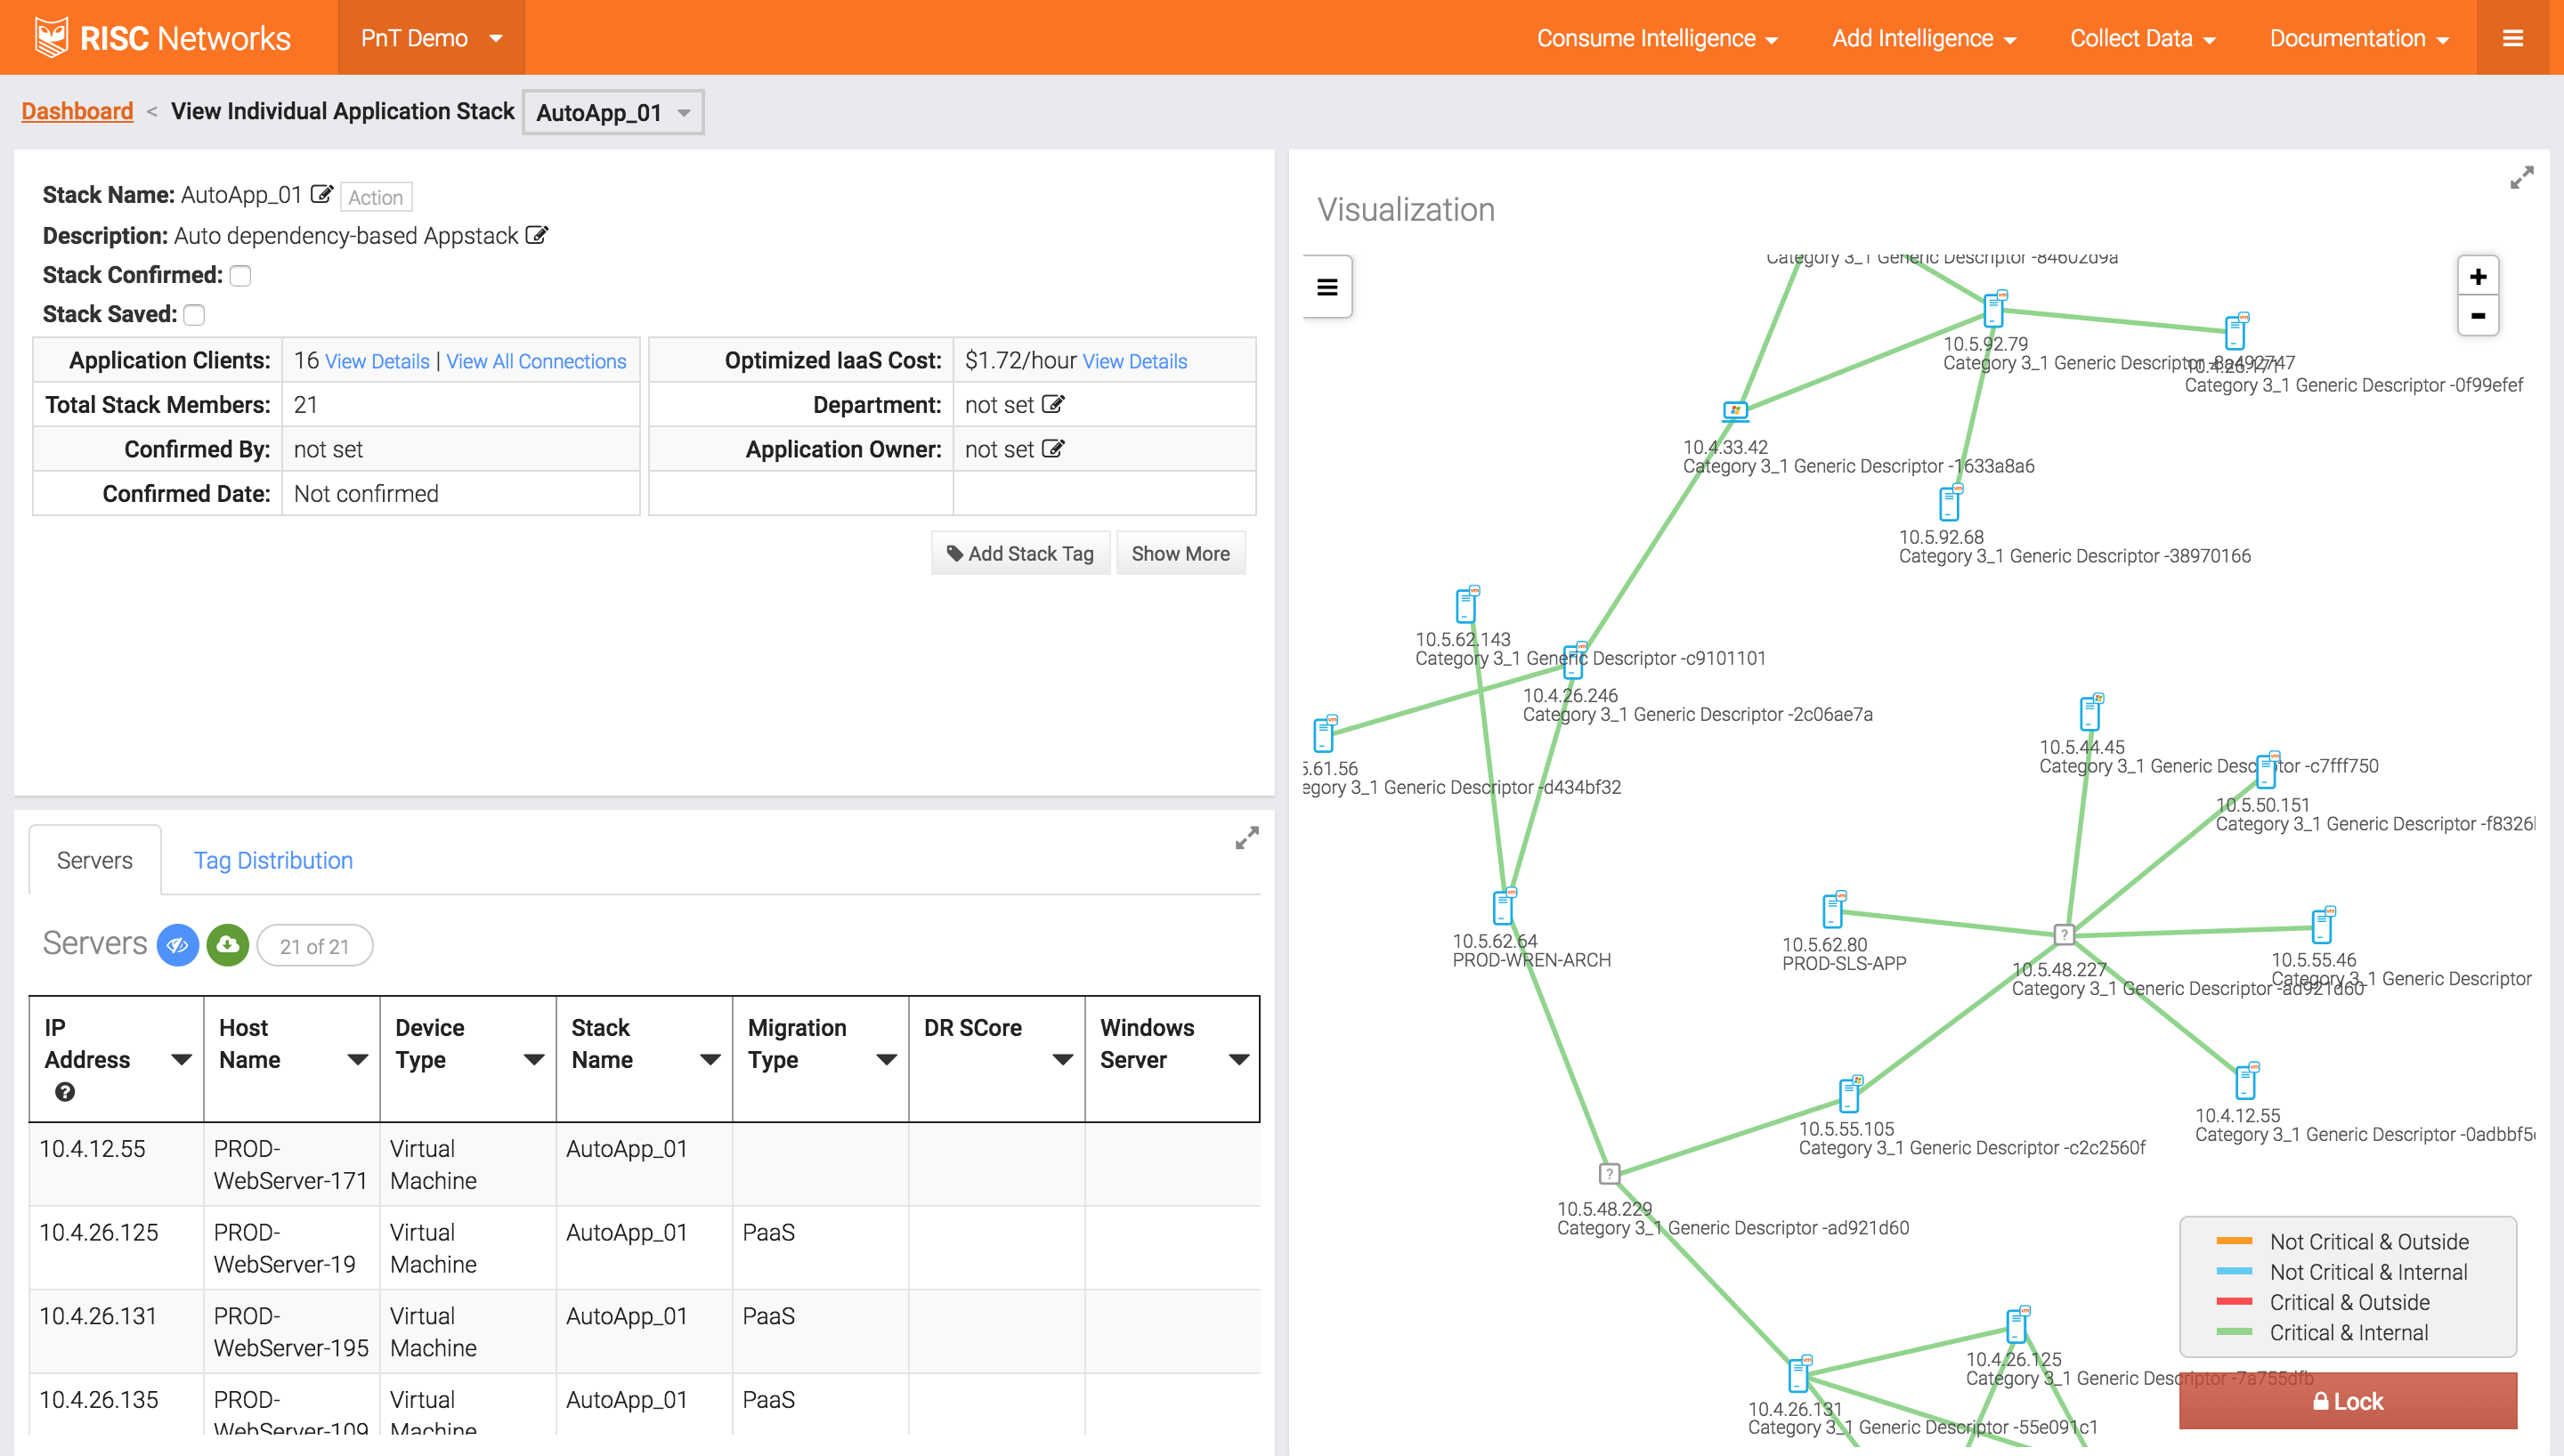Open the IP Address column filter dropdown
2564x1456 pixels.
182,1060
